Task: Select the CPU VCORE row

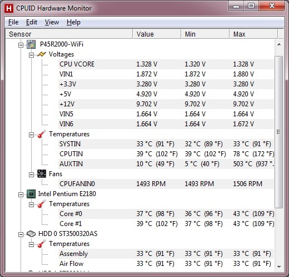Action: coord(166,64)
